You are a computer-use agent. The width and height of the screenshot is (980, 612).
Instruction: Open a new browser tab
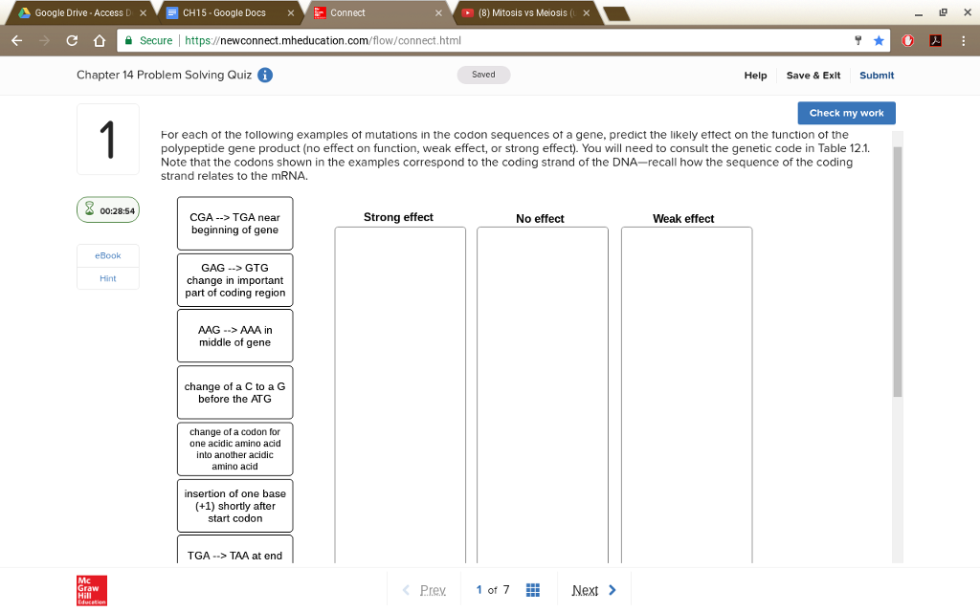(616, 13)
